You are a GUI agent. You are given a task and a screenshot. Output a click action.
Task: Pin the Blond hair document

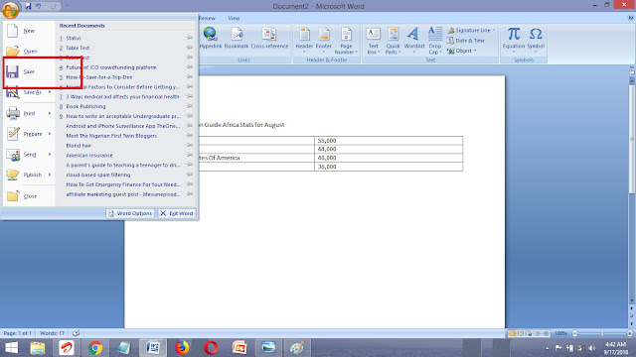190,146
